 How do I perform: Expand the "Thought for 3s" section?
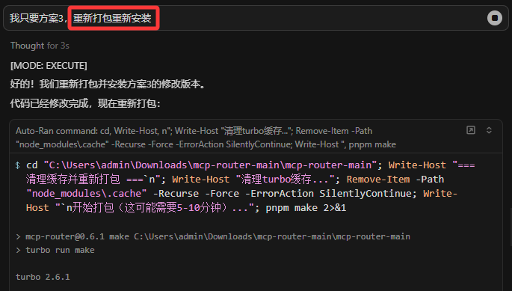(x=40, y=46)
